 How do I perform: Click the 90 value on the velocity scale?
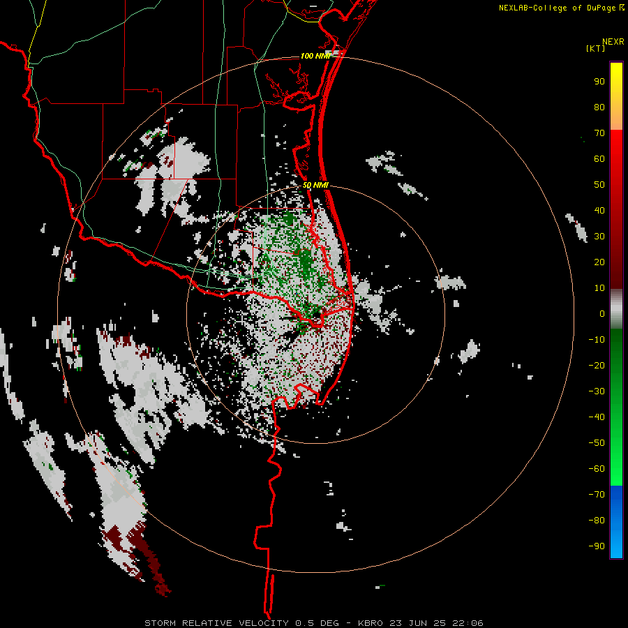tap(599, 82)
